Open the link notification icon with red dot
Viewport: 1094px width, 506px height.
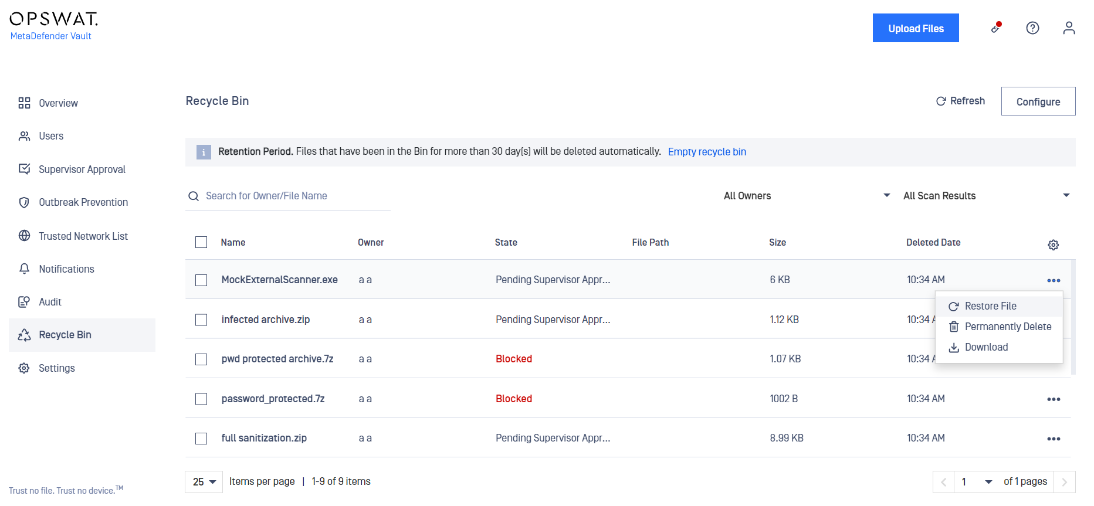pos(996,28)
